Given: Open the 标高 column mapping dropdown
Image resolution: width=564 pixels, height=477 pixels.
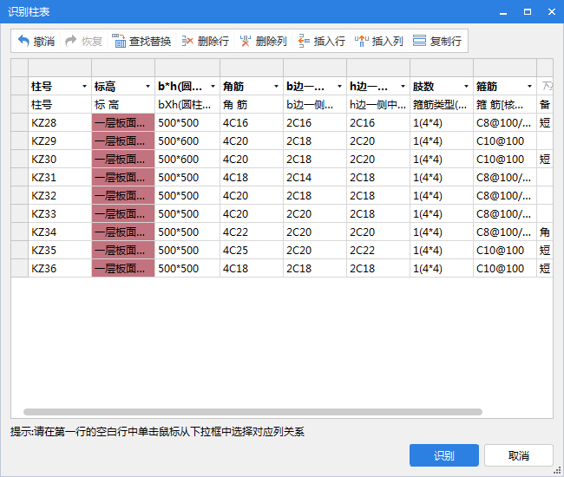Looking at the screenshot, I should coord(148,86).
